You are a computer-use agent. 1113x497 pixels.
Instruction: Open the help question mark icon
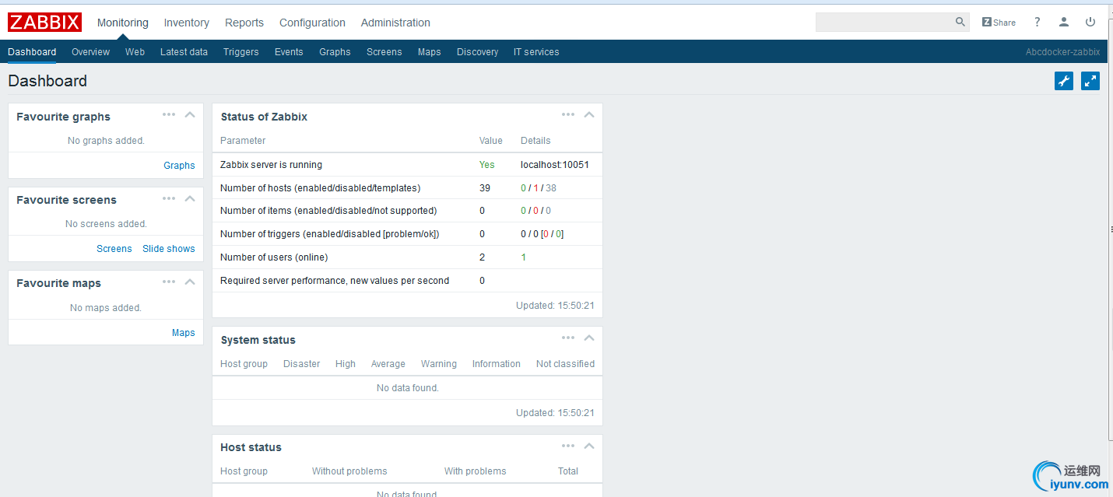coord(1038,22)
